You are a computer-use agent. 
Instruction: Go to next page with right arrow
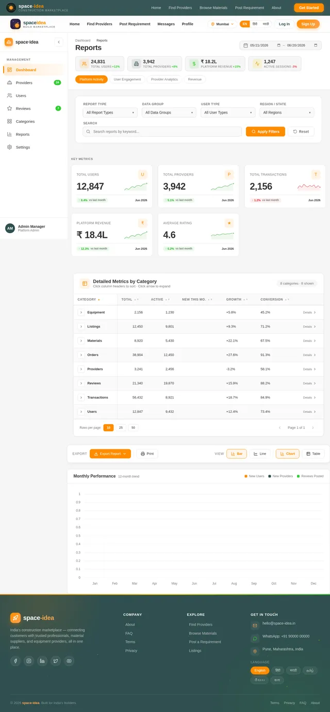coord(312,428)
